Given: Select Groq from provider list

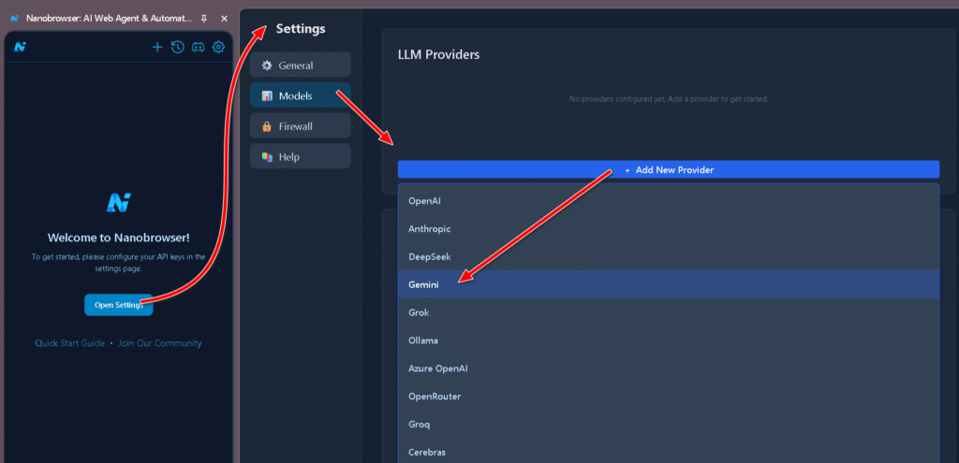Looking at the screenshot, I should 669,425.
